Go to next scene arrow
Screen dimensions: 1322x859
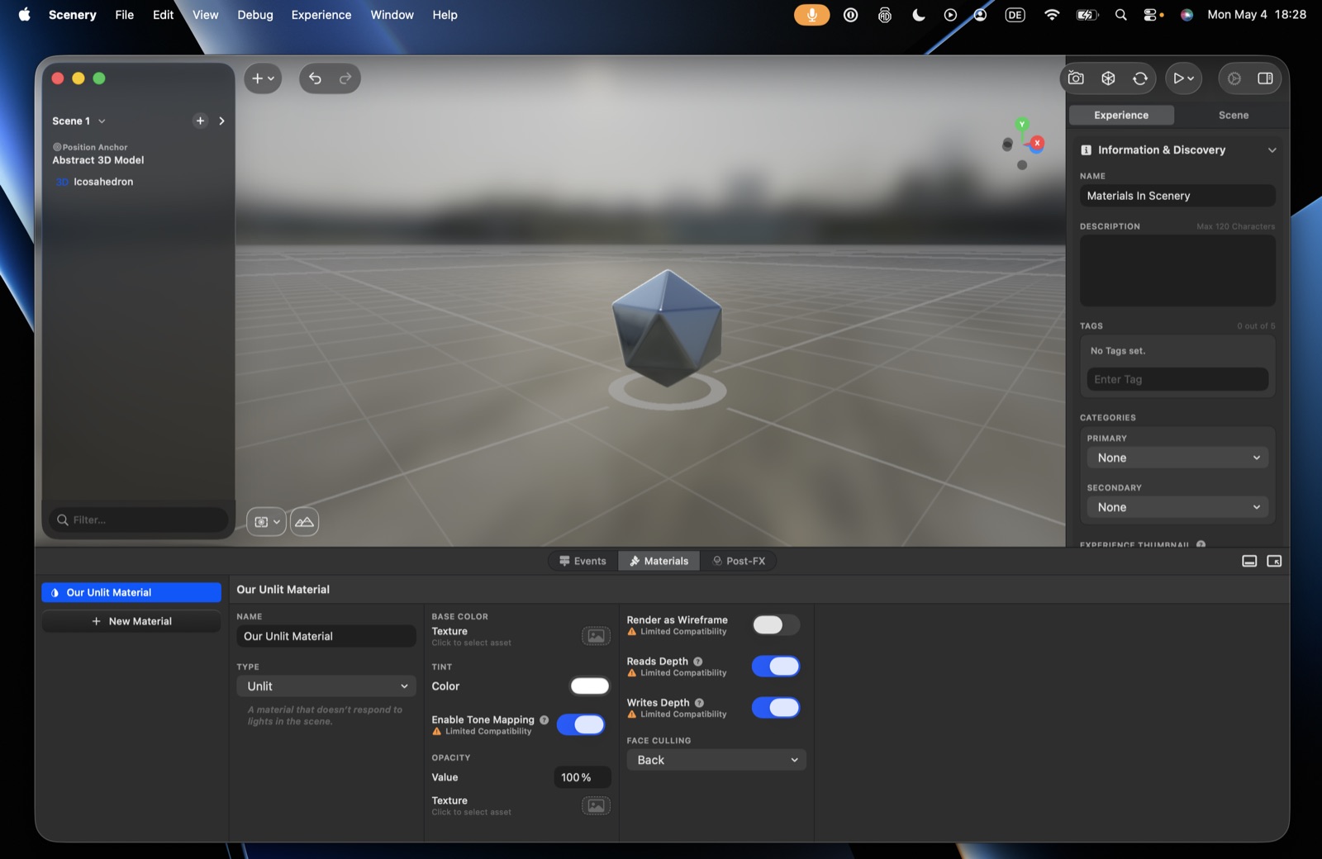[x=221, y=121]
